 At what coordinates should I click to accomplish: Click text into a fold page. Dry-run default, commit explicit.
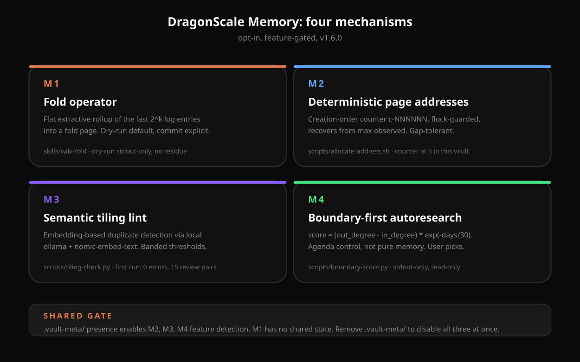127,131
